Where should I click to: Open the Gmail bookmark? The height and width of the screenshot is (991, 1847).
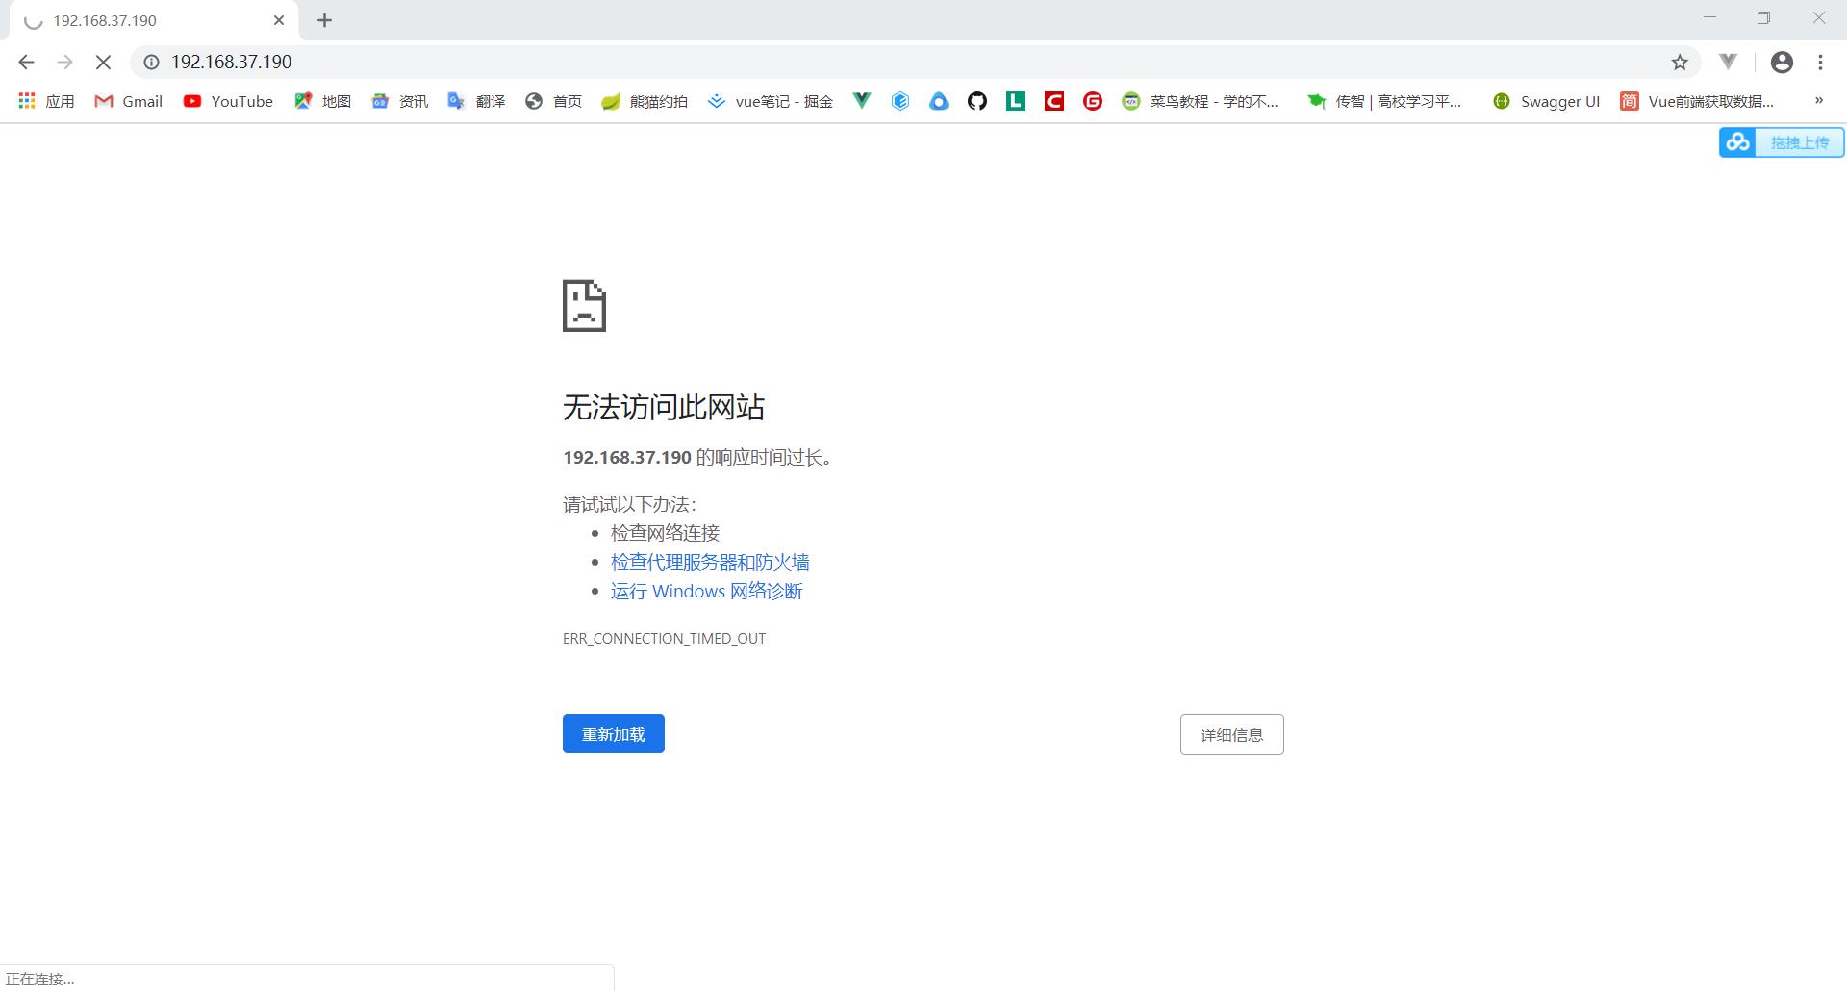pos(128,101)
